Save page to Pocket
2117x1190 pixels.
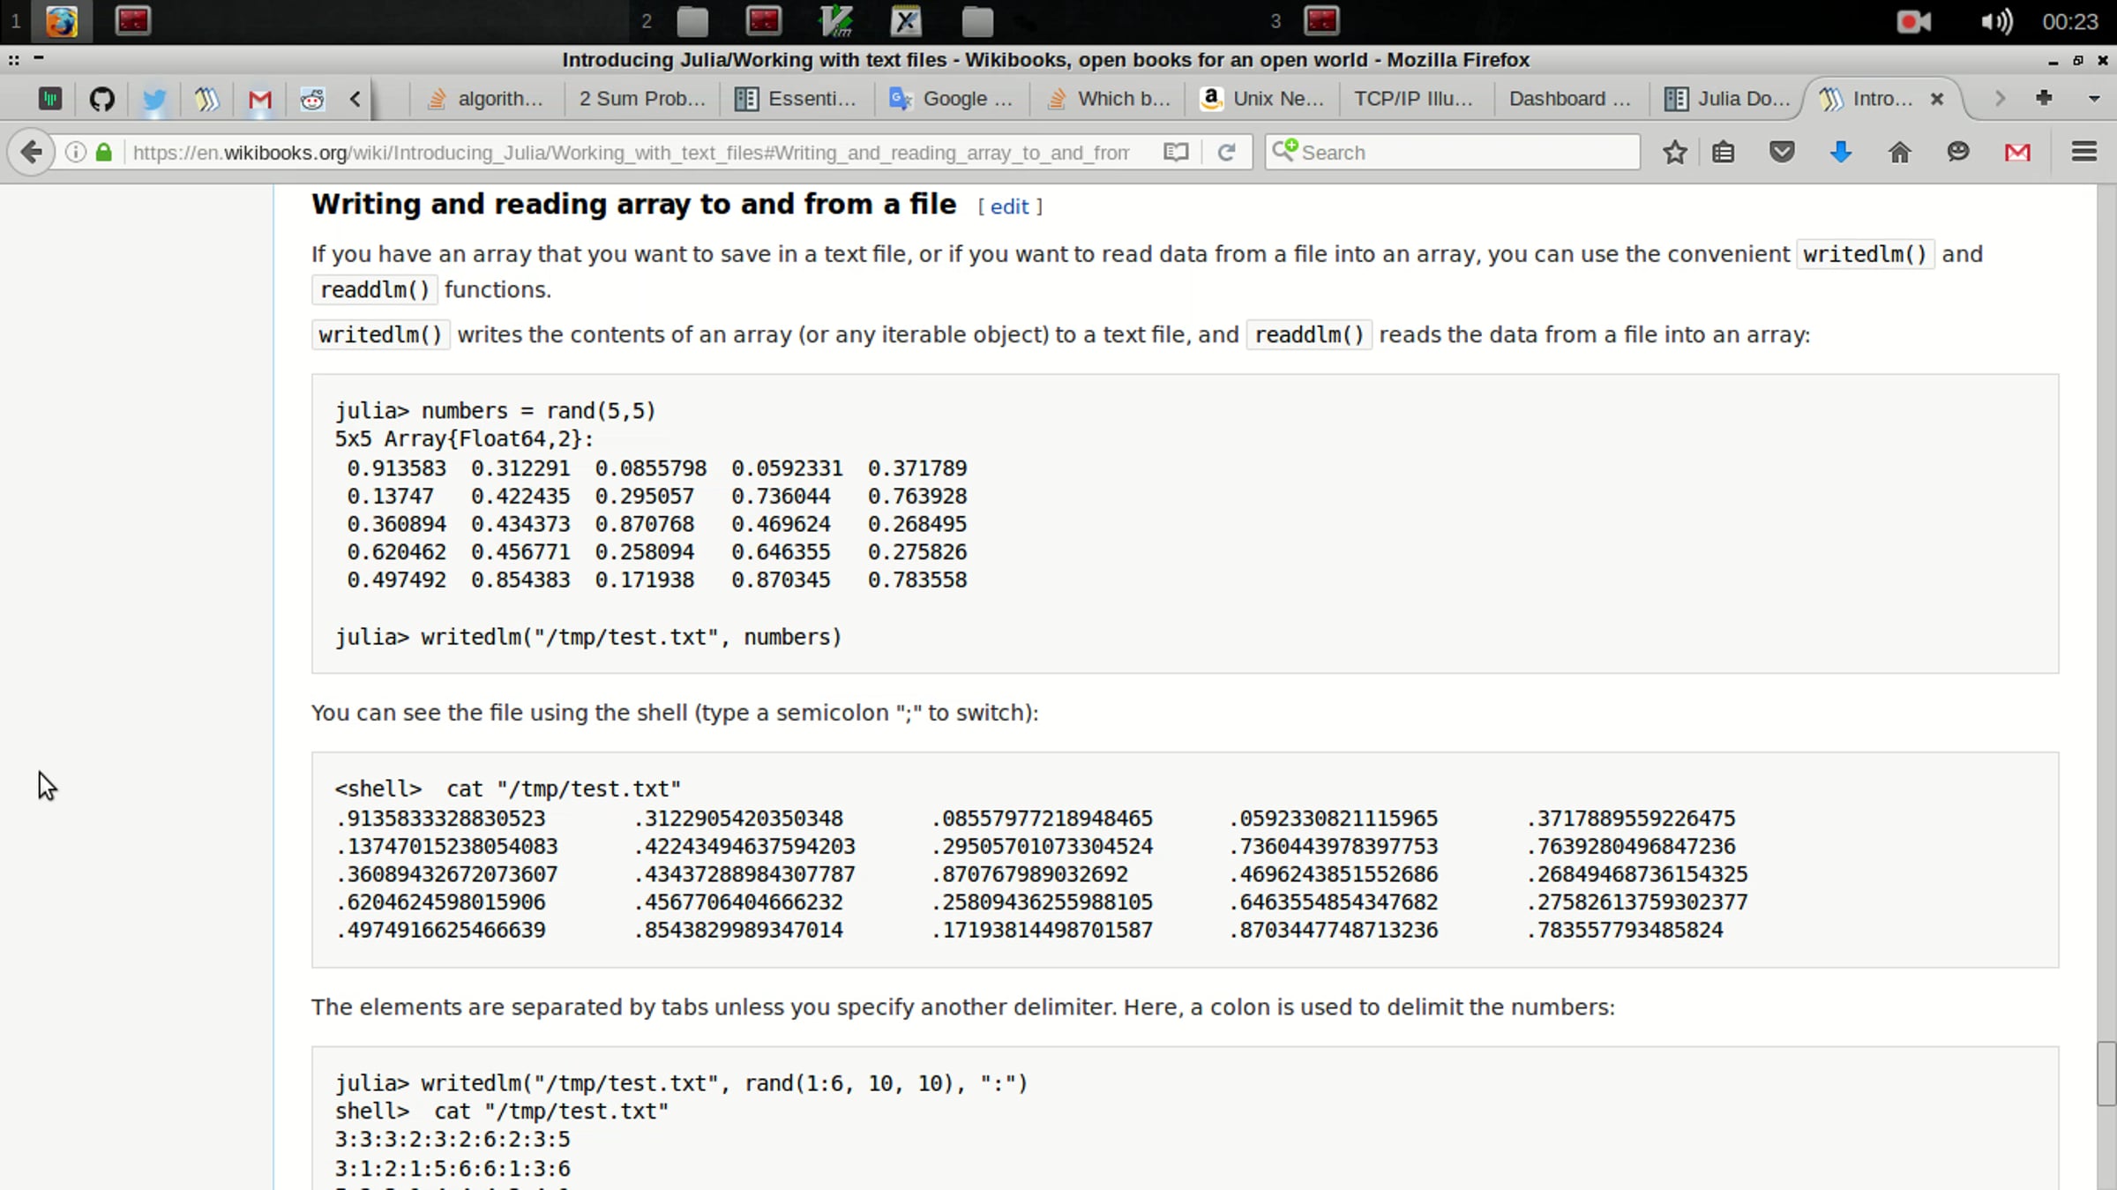tap(1782, 153)
